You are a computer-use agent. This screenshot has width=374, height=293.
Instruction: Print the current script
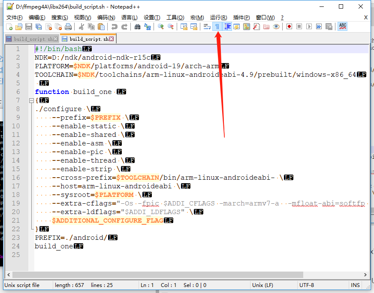coord(69,27)
